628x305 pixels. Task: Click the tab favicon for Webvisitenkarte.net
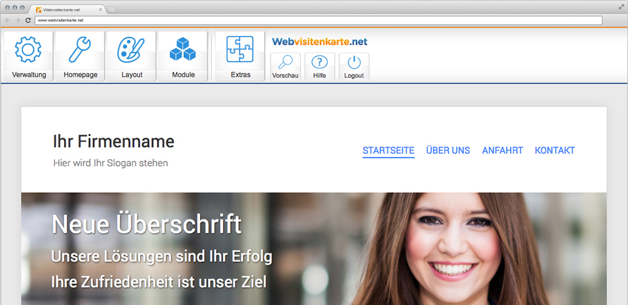click(39, 10)
